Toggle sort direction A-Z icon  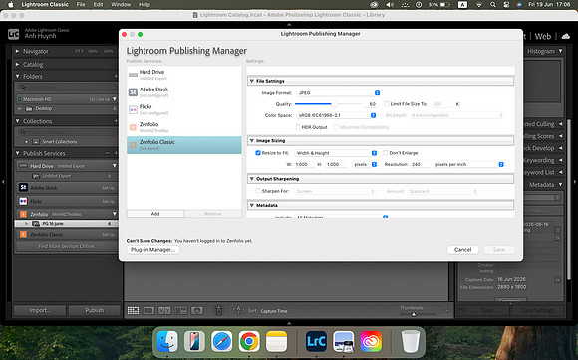click(x=238, y=310)
